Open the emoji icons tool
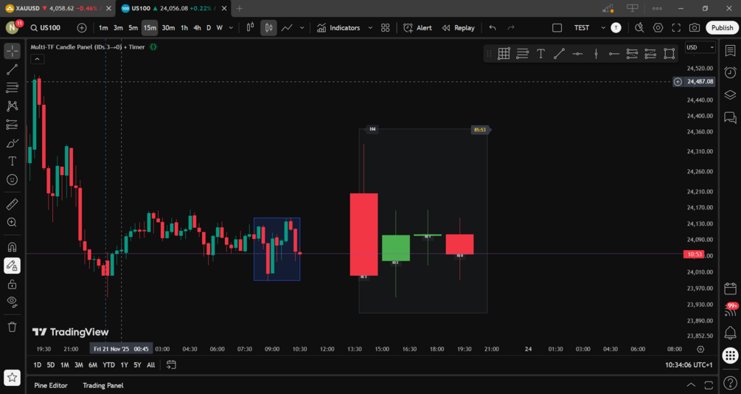 (x=13, y=180)
